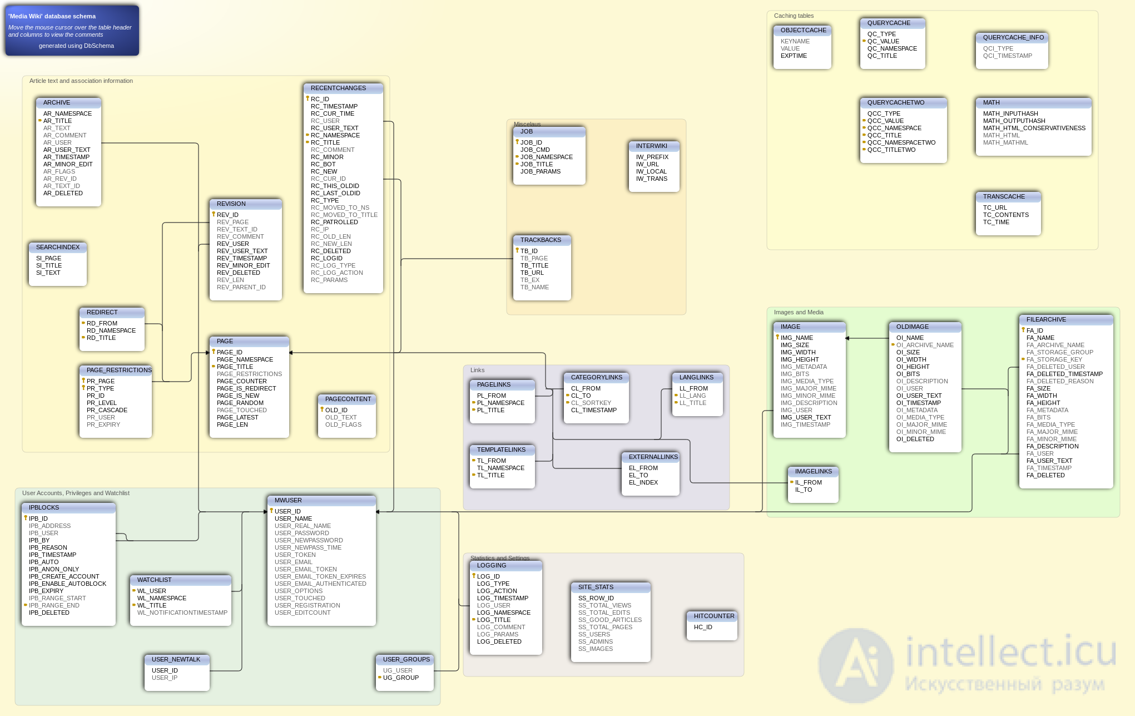This screenshot has height=716, width=1135.
Task: Select the USER_NEWTALK table header
Action: click(177, 659)
